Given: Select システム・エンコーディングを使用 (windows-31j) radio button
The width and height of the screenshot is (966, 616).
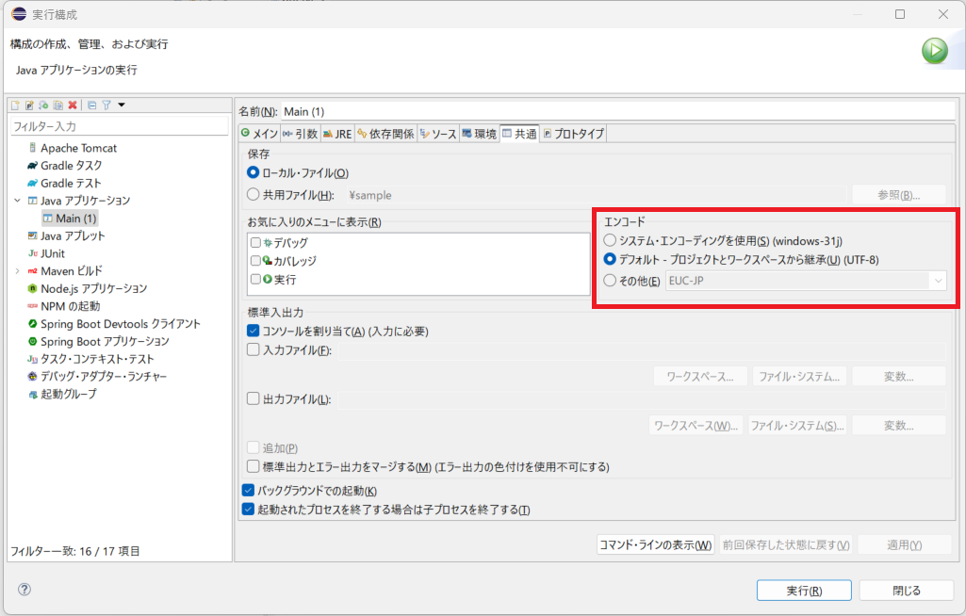Looking at the screenshot, I should click(610, 240).
